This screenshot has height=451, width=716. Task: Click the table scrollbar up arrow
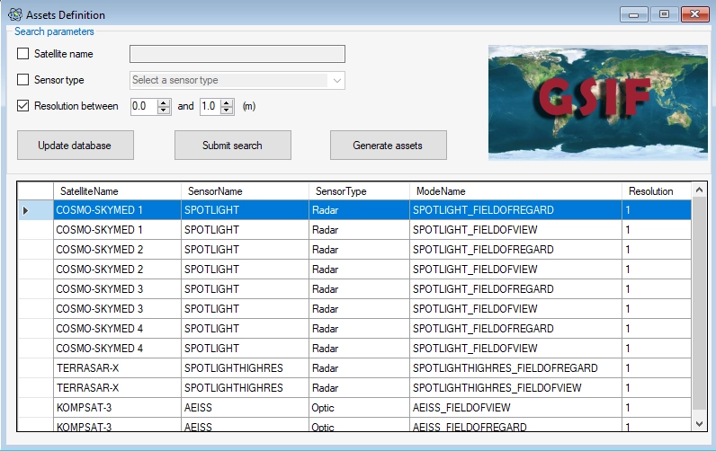(x=699, y=190)
